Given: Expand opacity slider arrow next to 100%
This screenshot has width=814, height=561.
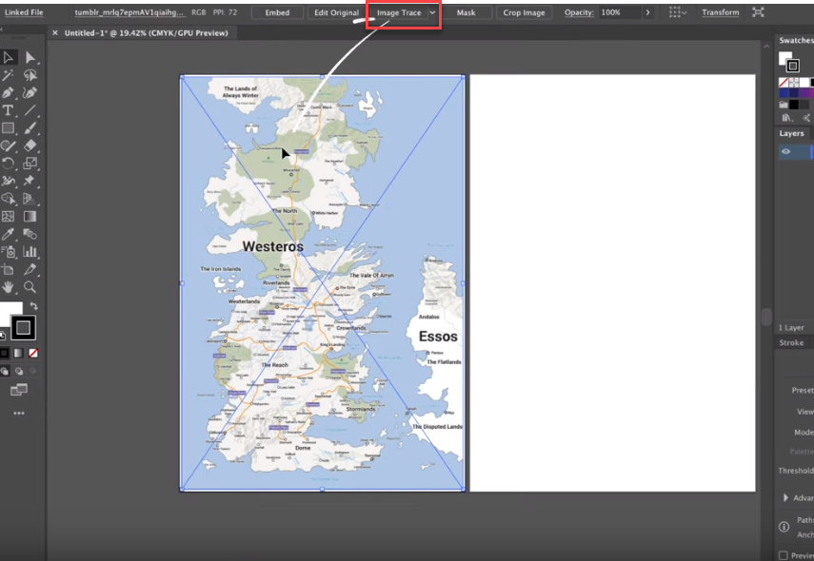Looking at the screenshot, I should [648, 12].
